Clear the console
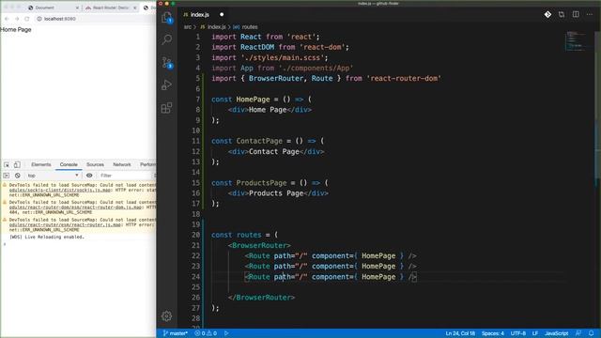Image resolution: width=601 pixels, height=338 pixels. click(x=17, y=176)
